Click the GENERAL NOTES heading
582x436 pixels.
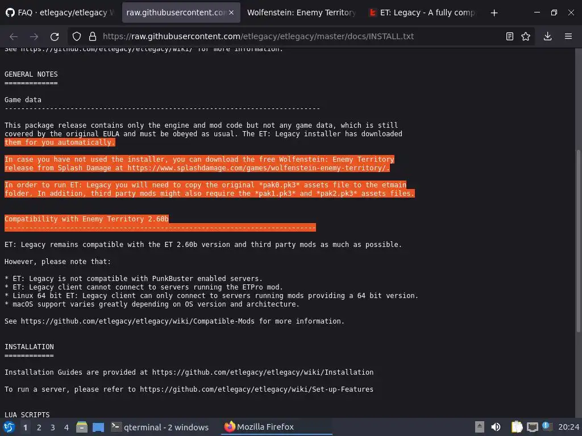[x=31, y=74]
